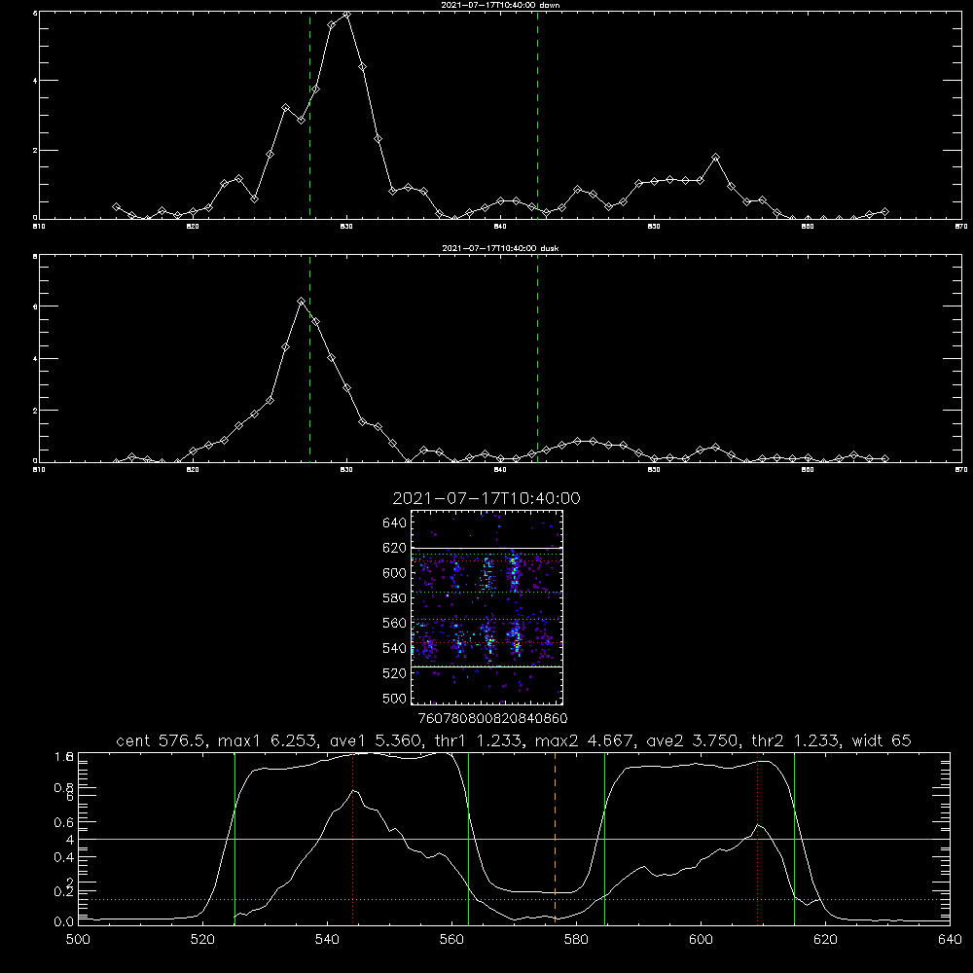Select the orange dashed center line in bottom plot
973x973 pixels.
point(555,838)
